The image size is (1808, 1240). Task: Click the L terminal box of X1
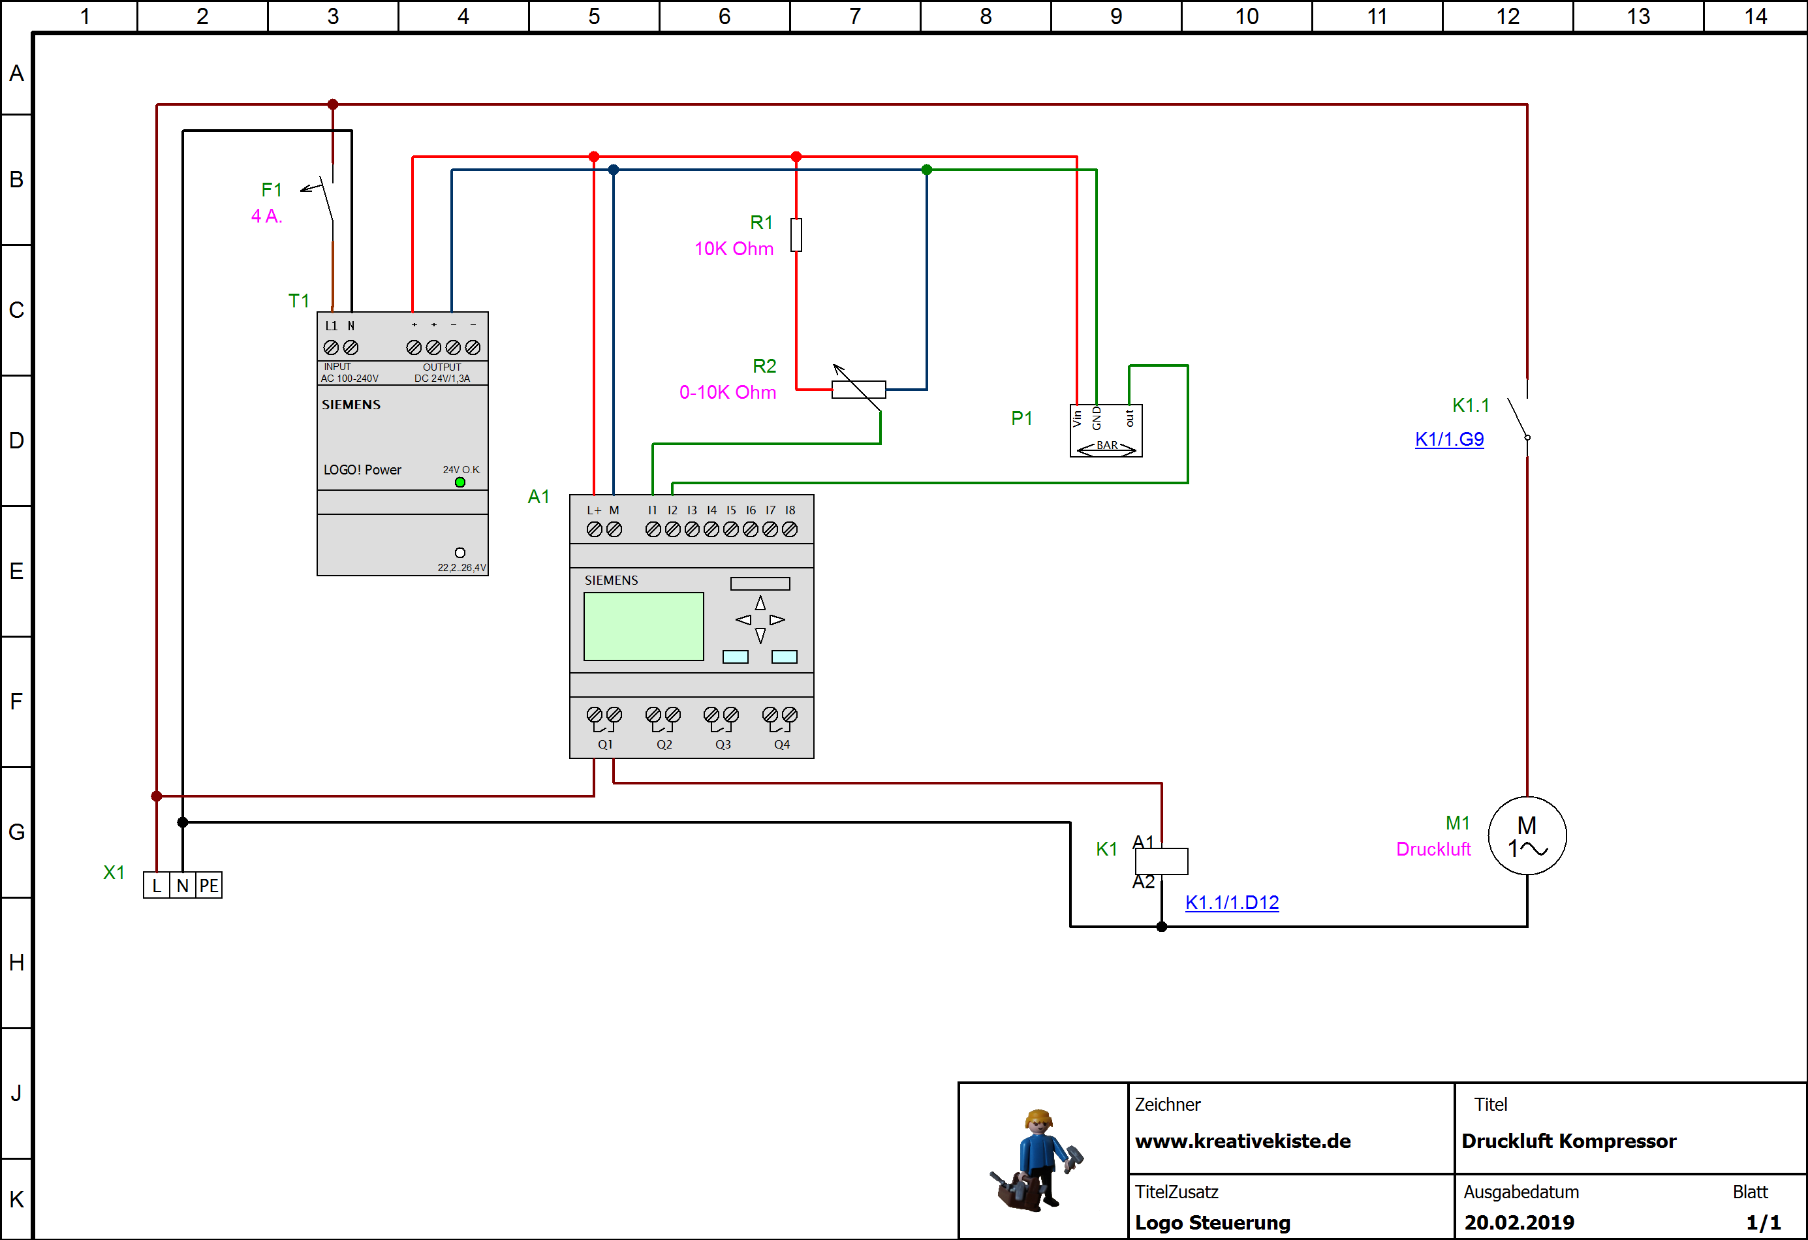(157, 885)
